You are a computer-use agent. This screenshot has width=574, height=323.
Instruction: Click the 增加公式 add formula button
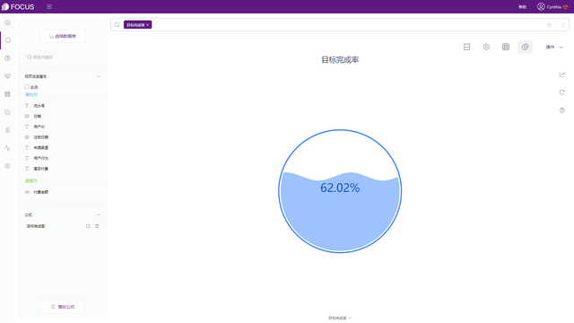(x=63, y=307)
